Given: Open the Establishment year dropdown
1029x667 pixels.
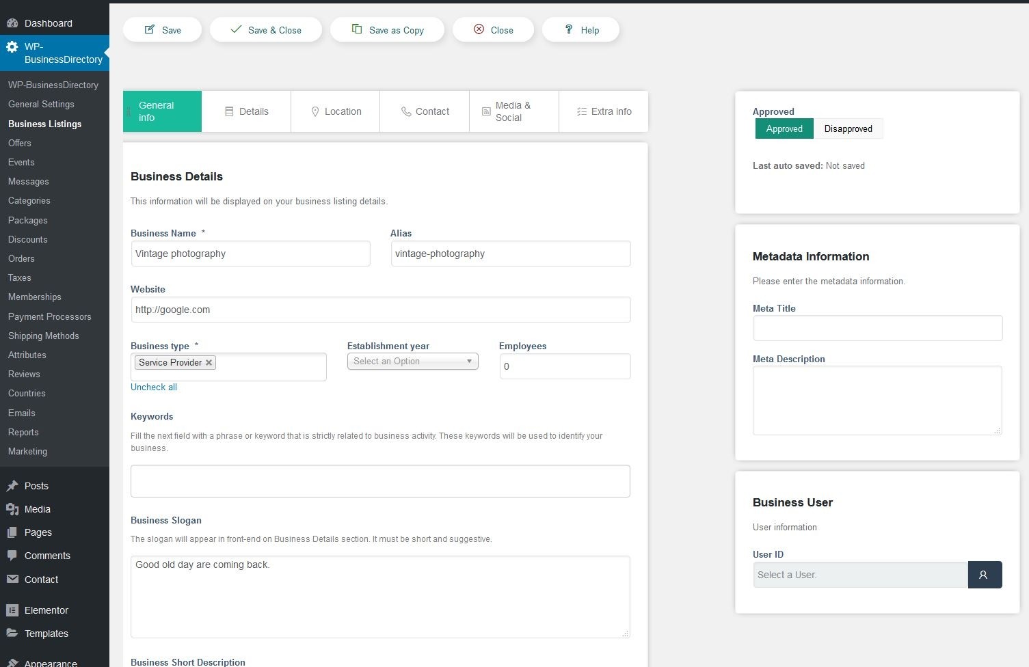Looking at the screenshot, I should coord(413,361).
